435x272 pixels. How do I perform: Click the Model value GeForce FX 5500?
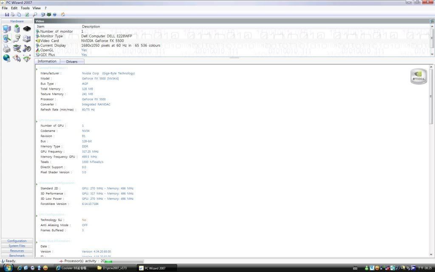(x=100, y=79)
